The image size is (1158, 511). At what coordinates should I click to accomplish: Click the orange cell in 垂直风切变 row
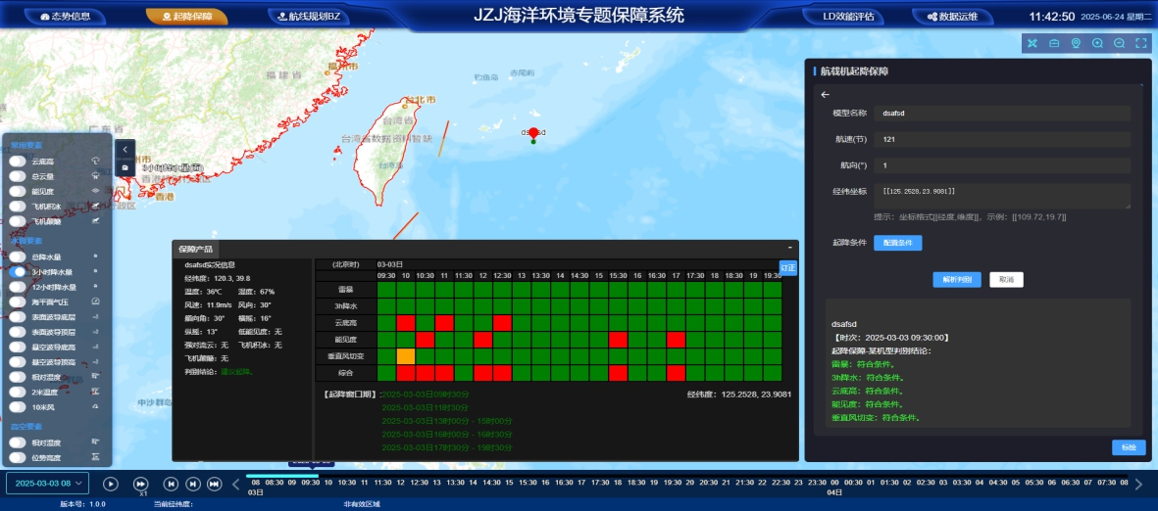tap(406, 356)
